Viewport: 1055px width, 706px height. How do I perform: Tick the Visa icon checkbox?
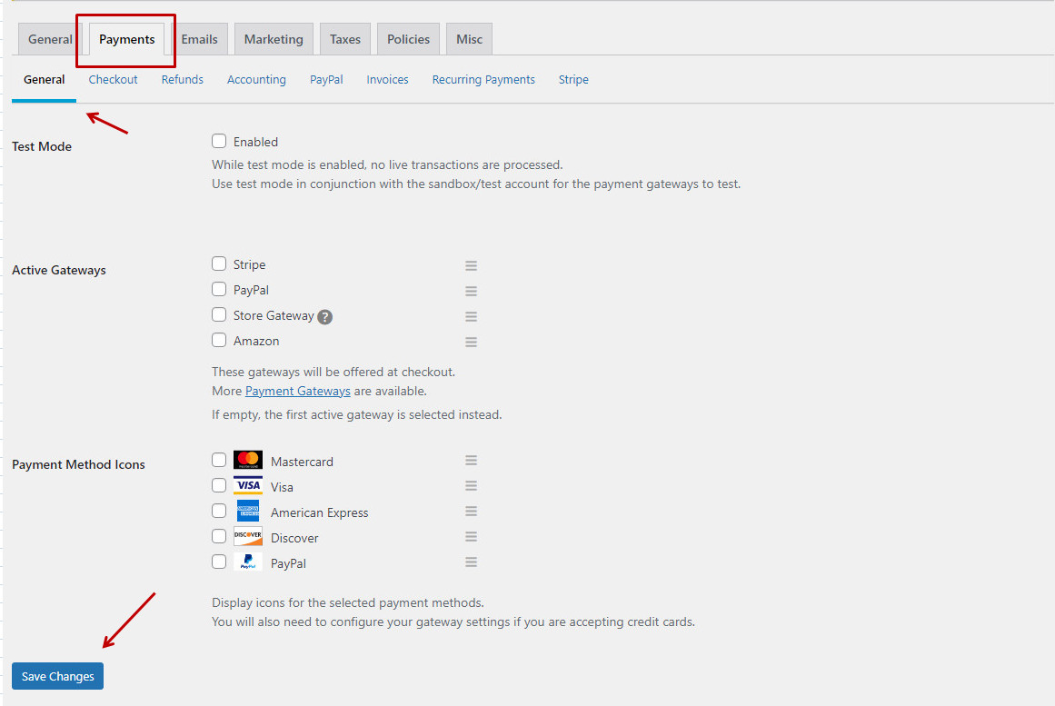[x=219, y=485]
